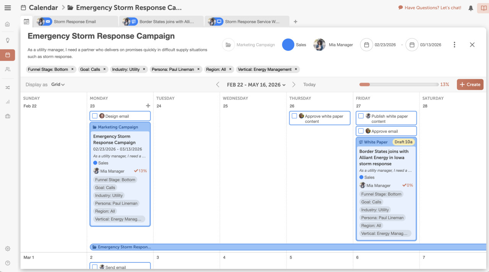
Task: Open the Home icon in the sidebar
Action: pyautogui.click(x=7, y=24)
